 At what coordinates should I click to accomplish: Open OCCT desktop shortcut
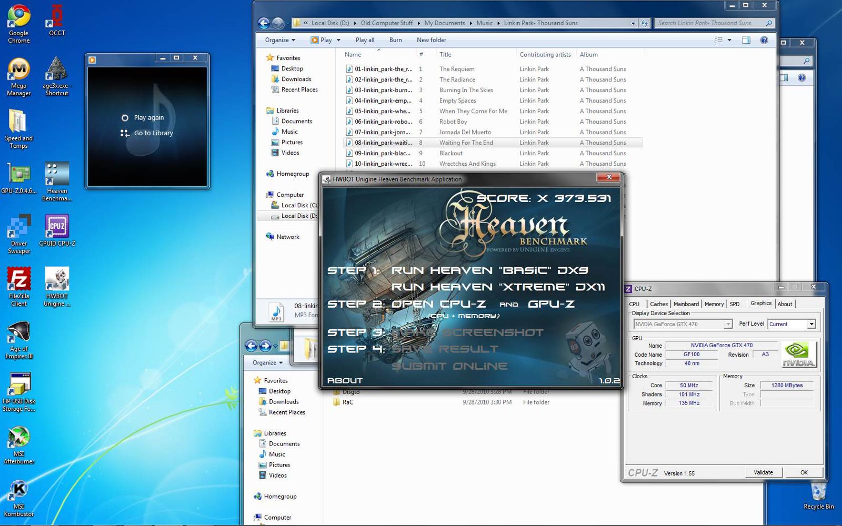click(x=57, y=21)
